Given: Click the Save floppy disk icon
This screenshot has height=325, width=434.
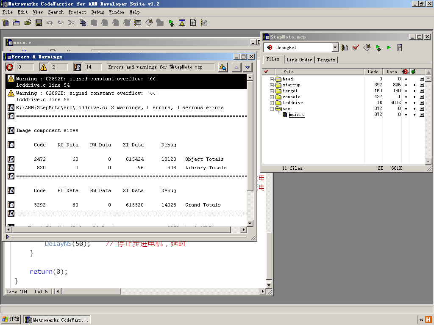Looking at the screenshot, I should [x=39, y=22].
